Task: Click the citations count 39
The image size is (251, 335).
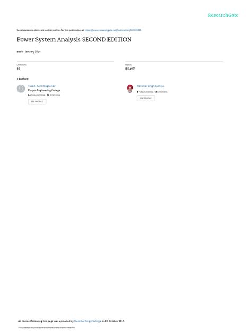Action: (19, 68)
